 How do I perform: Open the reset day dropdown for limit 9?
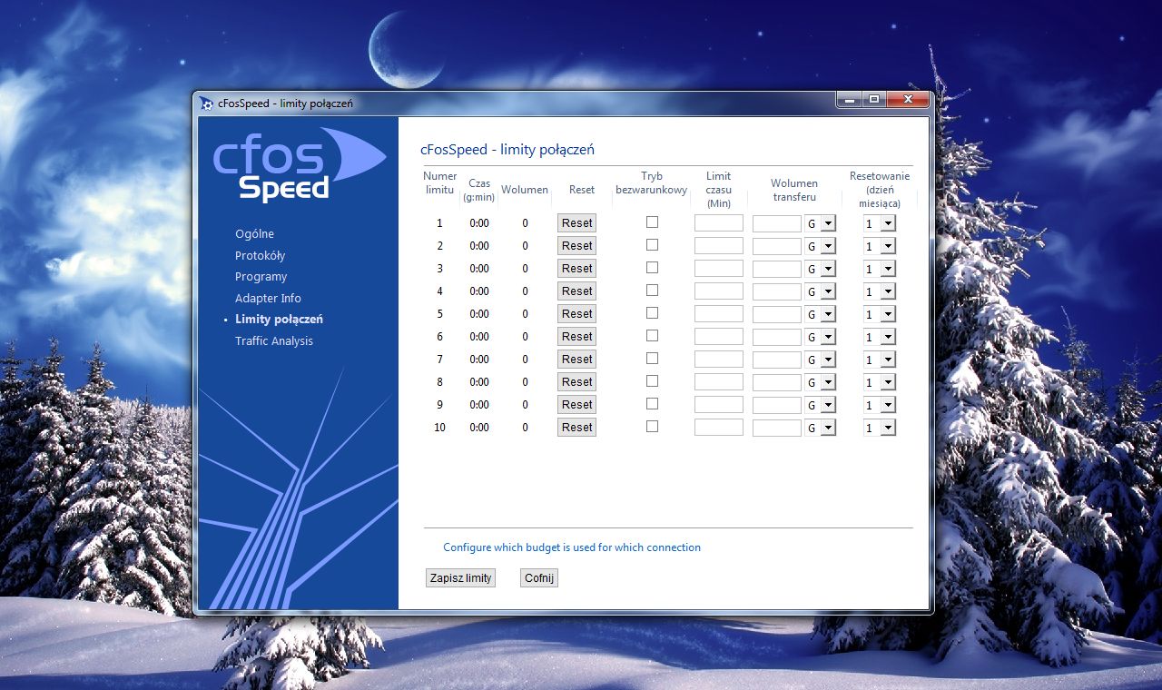[880, 405]
